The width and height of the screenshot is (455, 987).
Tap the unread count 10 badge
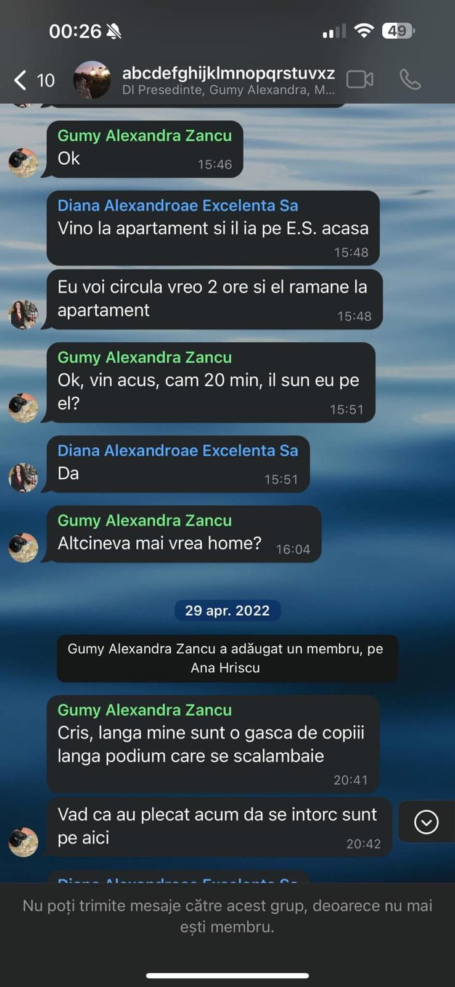pos(46,80)
